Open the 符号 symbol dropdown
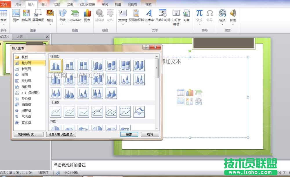The height and width of the screenshot is (177, 290). coord(210,16)
